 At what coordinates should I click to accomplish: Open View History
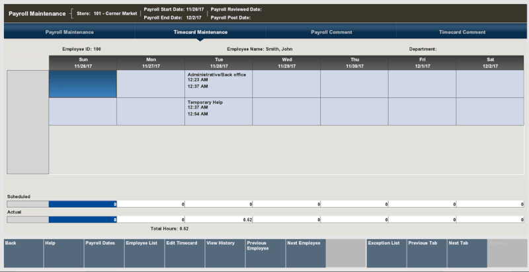coord(225,253)
